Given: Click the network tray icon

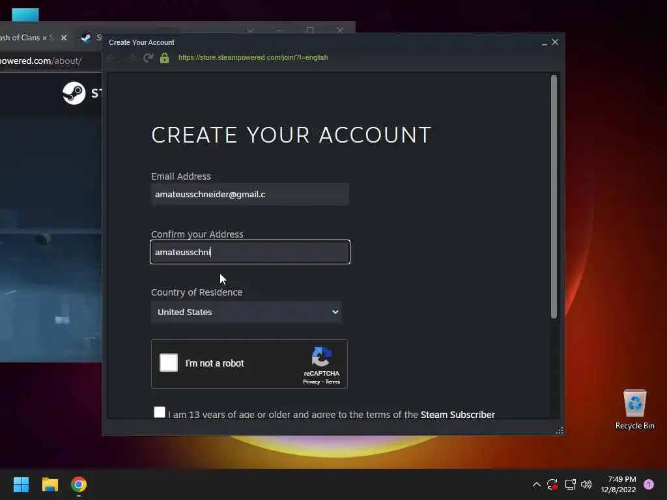Looking at the screenshot, I should (570, 484).
